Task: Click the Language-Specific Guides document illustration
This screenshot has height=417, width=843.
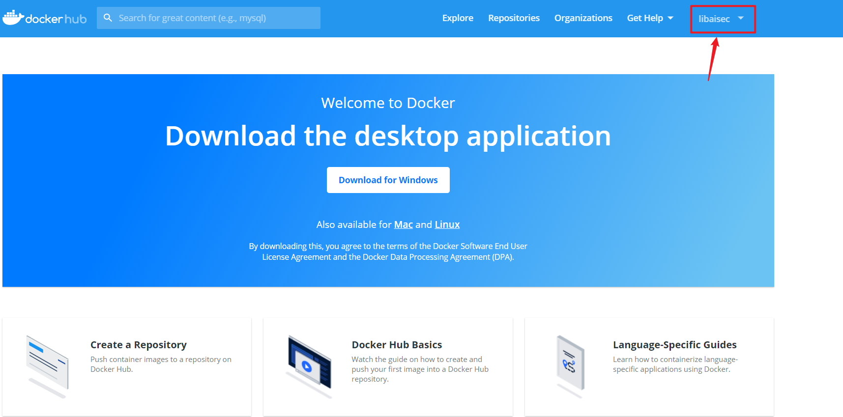Action: click(x=570, y=366)
